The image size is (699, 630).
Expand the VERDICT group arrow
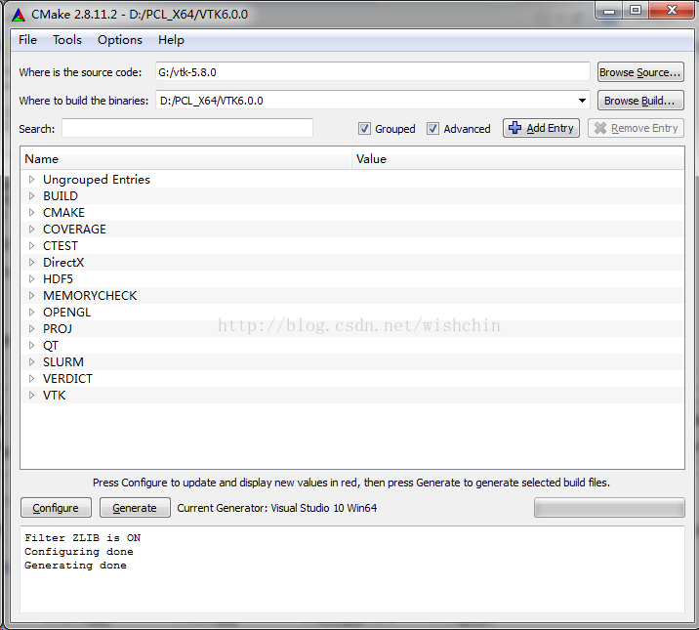31,379
